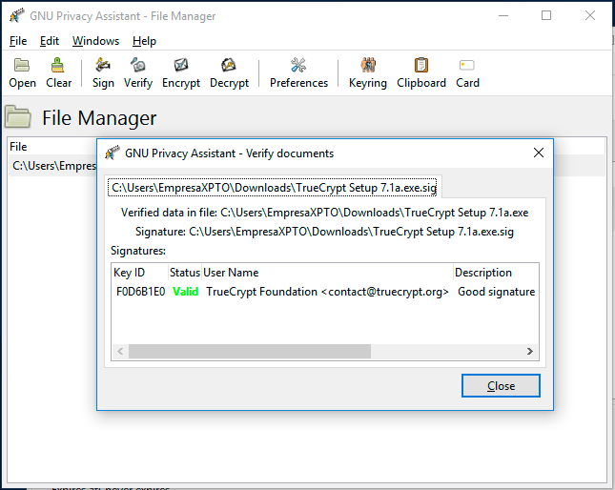
Task: Click the User Name column header
Action: (327, 273)
